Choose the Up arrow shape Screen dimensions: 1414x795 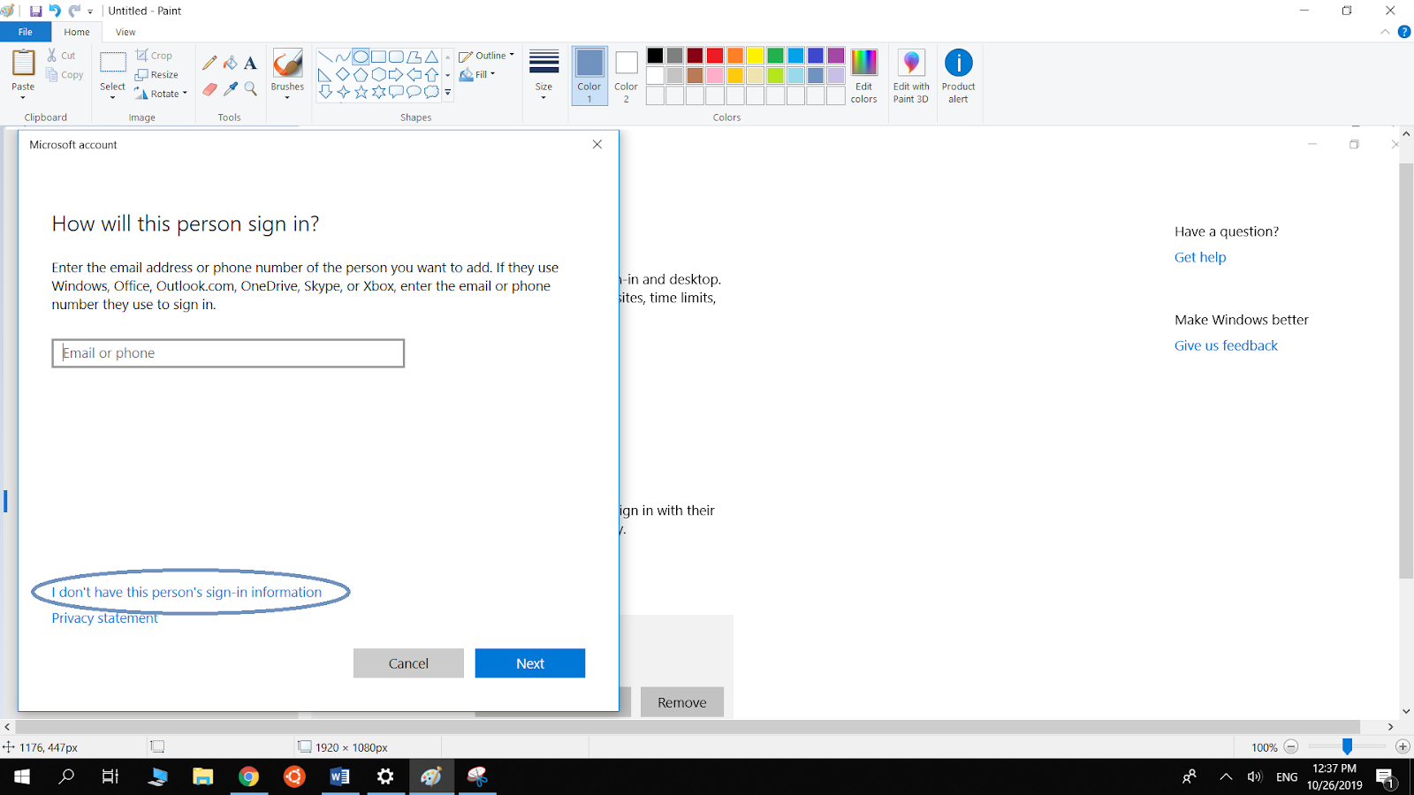[x=431, y=75]
